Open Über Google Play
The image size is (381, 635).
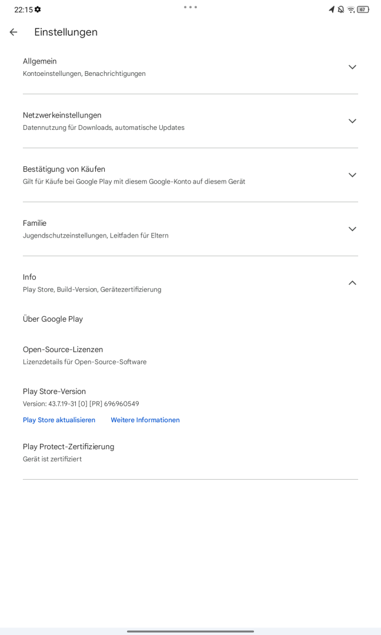pos(190,319)
